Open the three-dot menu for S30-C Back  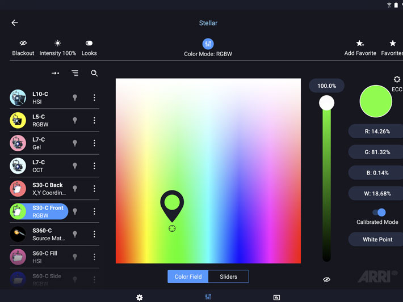(94, 189)
